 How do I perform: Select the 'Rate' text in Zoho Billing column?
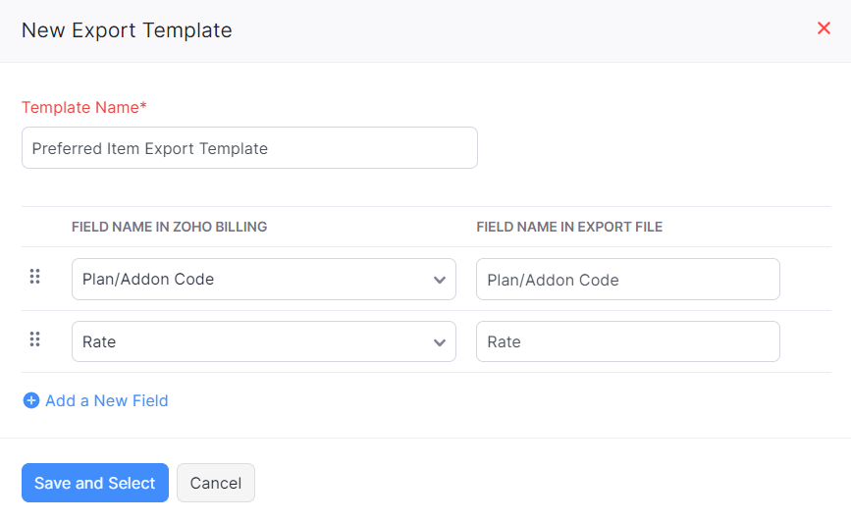(99, 342)
